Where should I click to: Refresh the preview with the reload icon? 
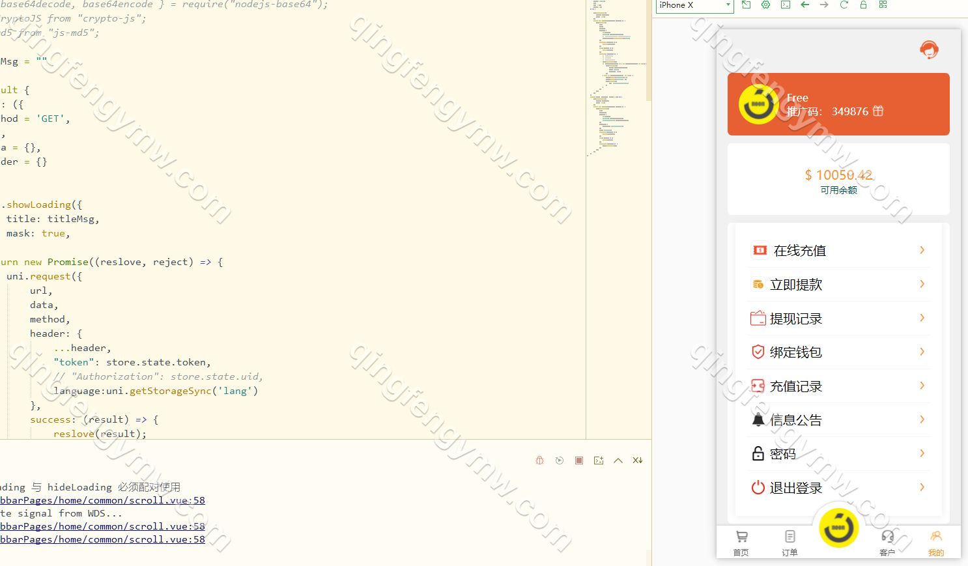(844, 5)
